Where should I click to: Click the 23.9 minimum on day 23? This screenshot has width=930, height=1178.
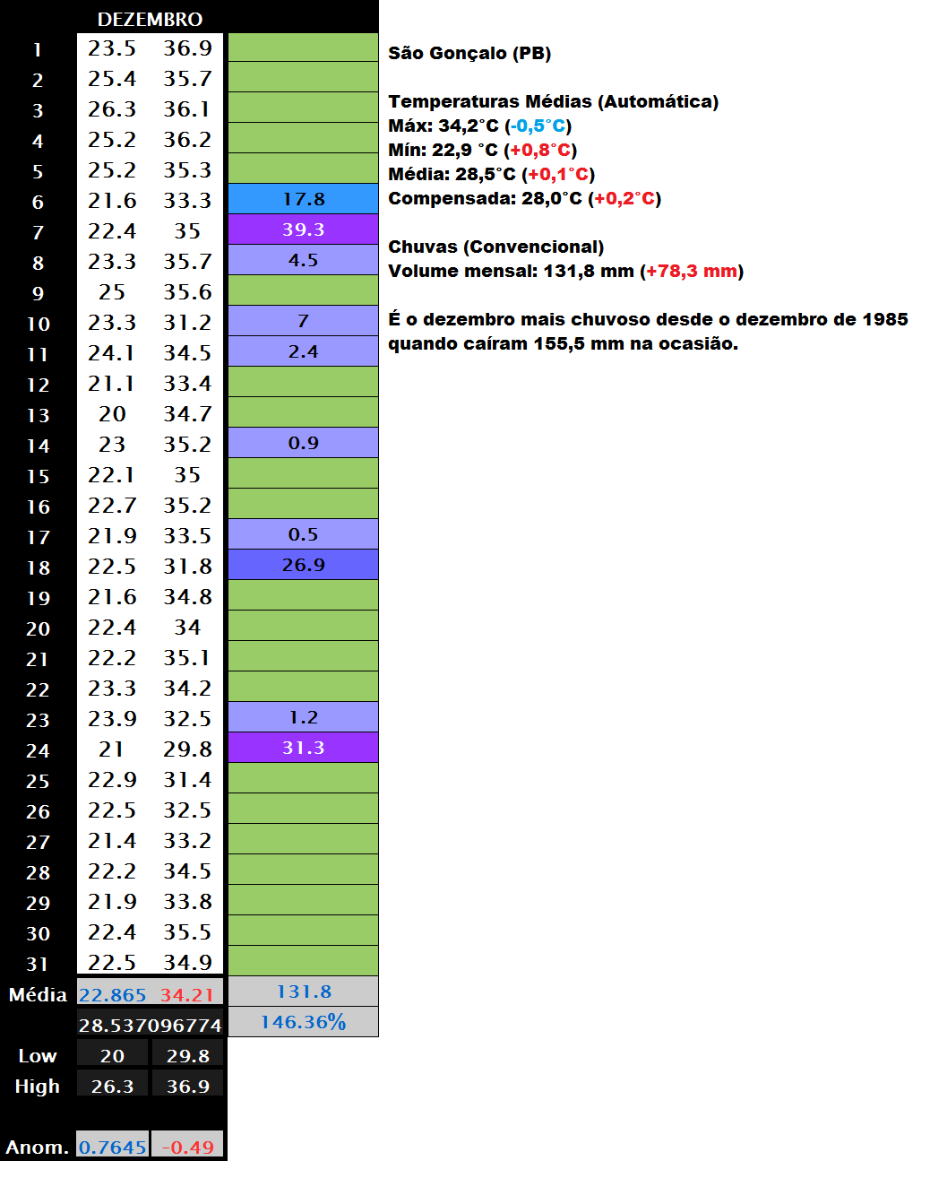pos(112,718)
